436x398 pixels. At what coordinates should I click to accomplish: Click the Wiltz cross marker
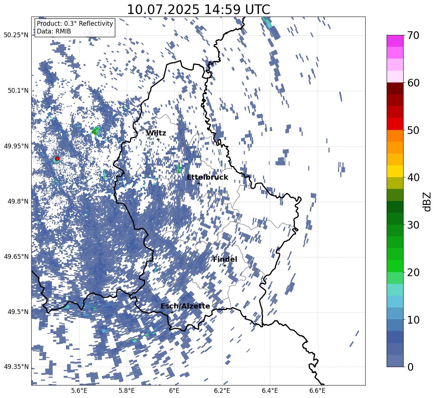[158, 139]
